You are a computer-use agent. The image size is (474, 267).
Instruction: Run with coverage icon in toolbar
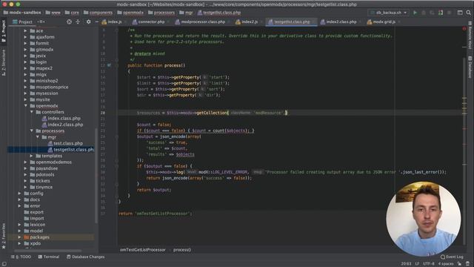(432, 13)
